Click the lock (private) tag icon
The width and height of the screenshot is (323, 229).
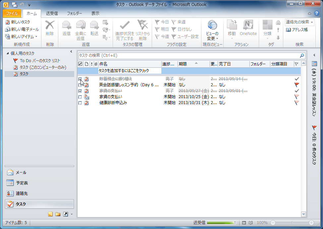click(278, 22)
